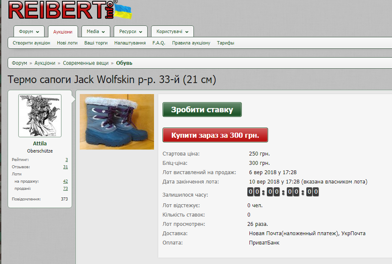The image size is (392, 264).
Task: Click Купити зараз за 300 грн.
Action: coord(215,135)
